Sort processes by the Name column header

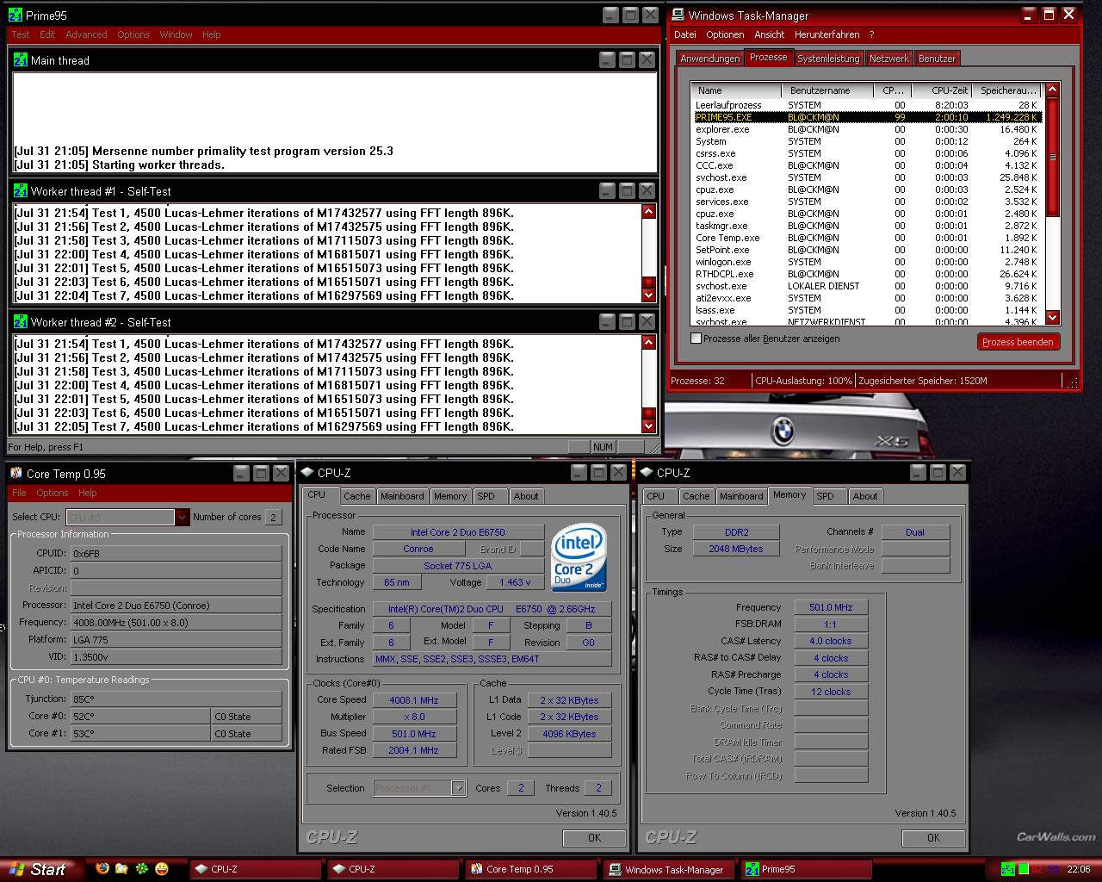point(737,90)
